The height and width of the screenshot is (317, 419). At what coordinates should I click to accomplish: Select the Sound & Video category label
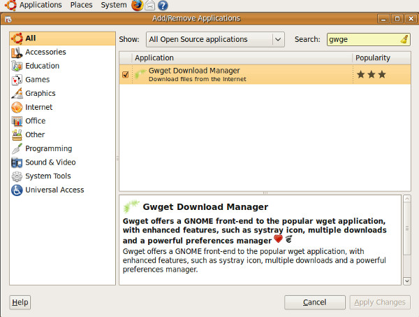[50, 162]
